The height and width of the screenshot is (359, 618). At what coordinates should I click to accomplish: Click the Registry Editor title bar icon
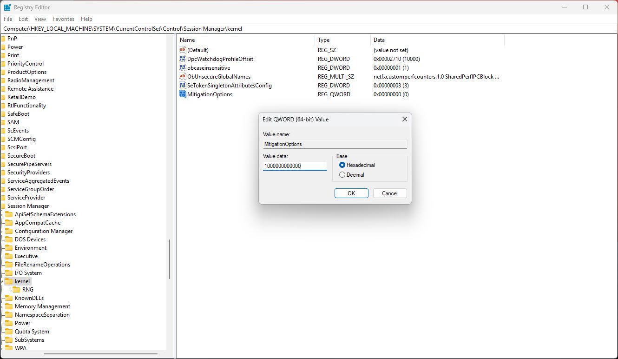[7, 7]
